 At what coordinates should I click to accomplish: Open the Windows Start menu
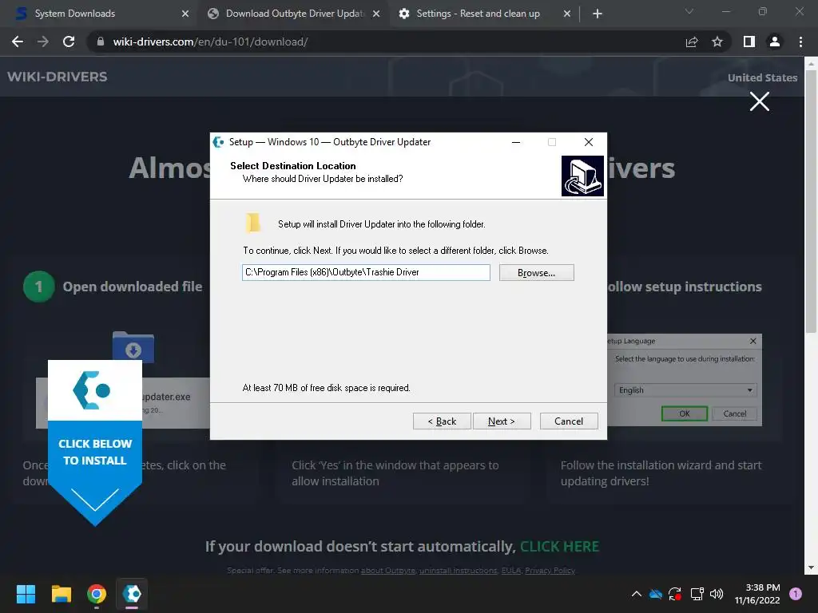26,594
